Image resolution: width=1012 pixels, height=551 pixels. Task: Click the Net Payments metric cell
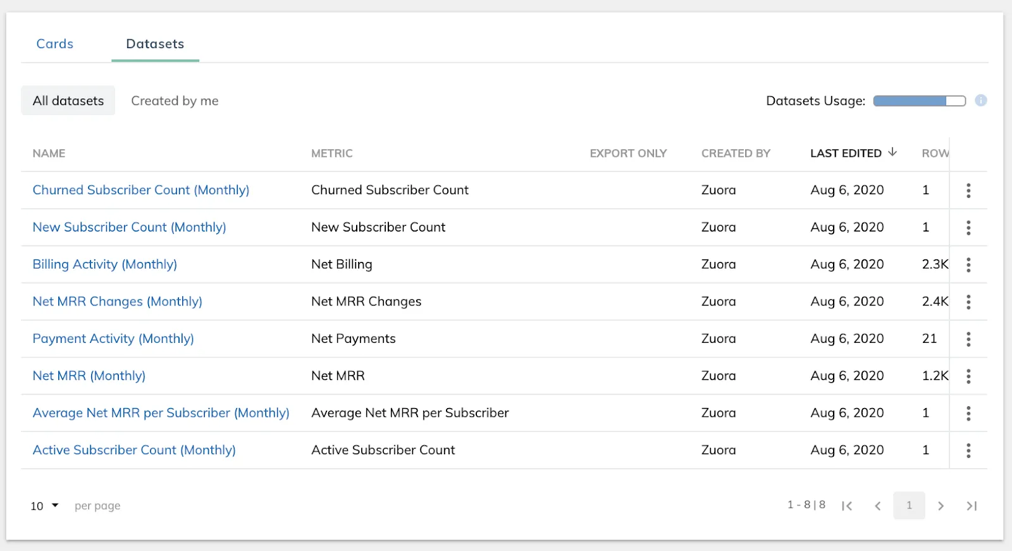click(354, 338)
